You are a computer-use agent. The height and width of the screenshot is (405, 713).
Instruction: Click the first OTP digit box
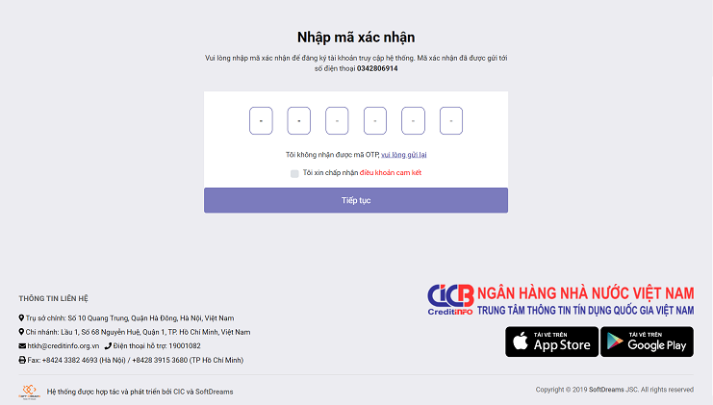(x=261, y=121)
